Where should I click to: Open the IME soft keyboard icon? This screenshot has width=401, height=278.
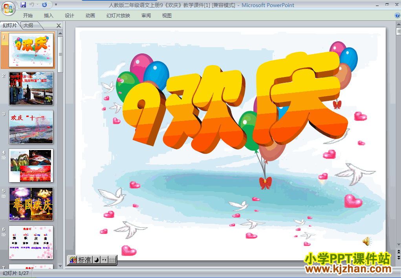[x=112, y=260]
